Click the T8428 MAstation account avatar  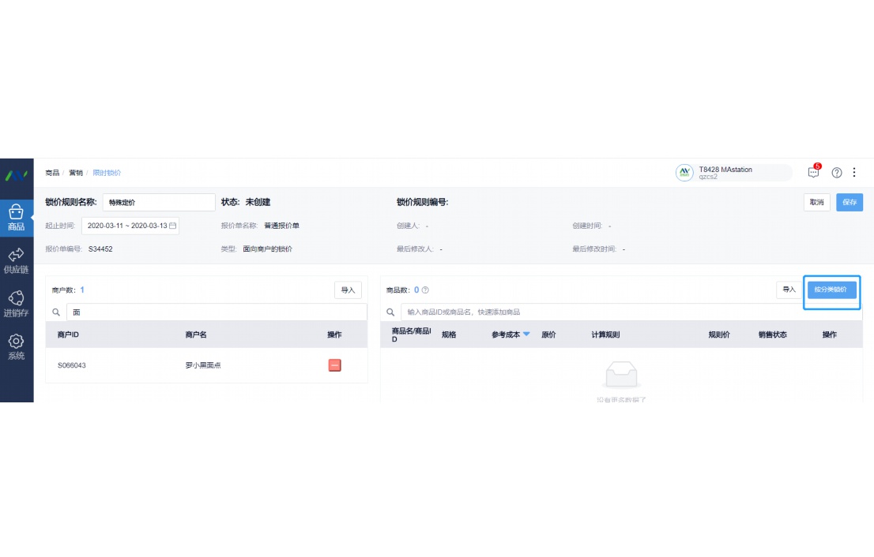[x=684, y=173]
